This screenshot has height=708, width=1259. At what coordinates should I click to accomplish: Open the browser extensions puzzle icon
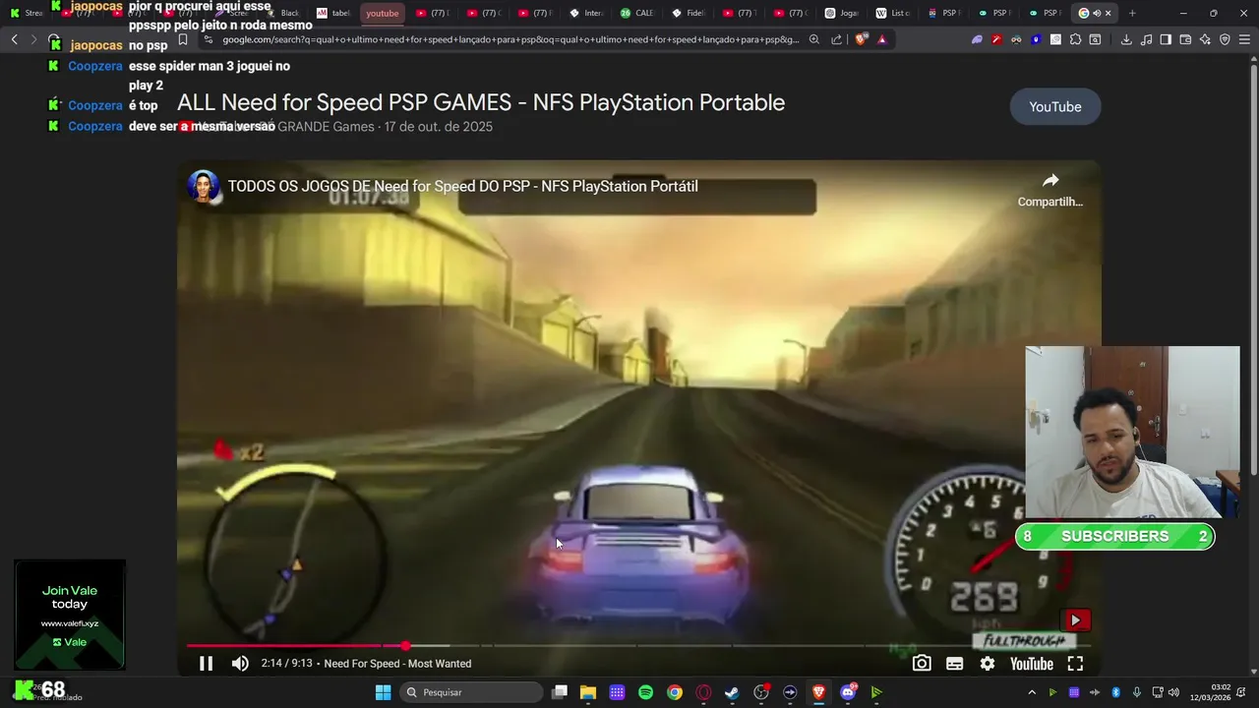coord(1075,39)
